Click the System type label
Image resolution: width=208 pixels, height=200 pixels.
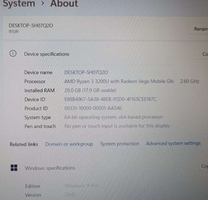(37, 118)
